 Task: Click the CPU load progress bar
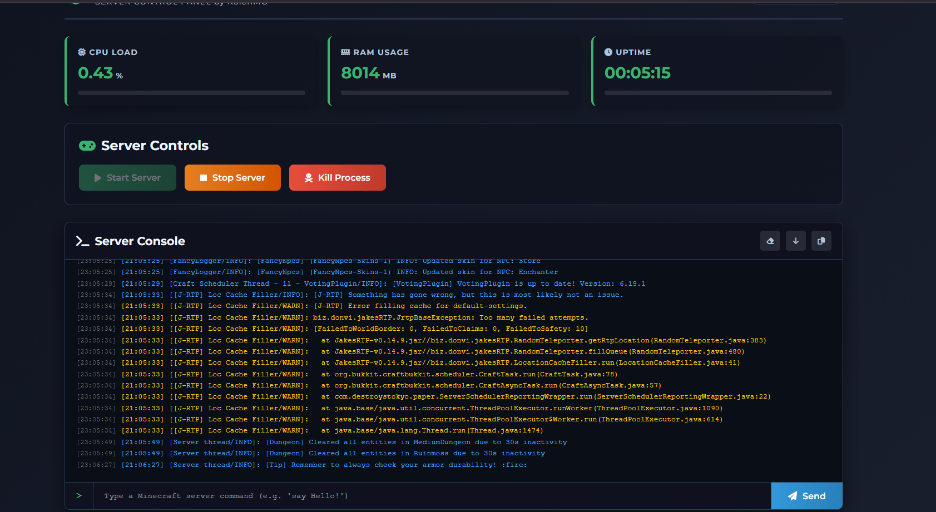pos(191,93)
